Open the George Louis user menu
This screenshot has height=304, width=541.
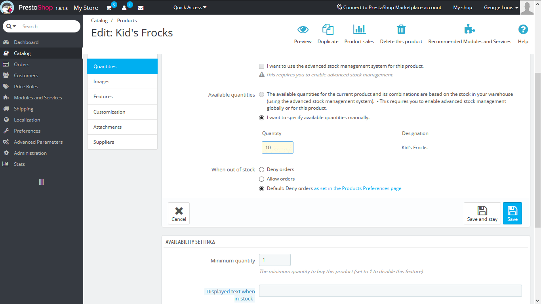coord(501,8)
